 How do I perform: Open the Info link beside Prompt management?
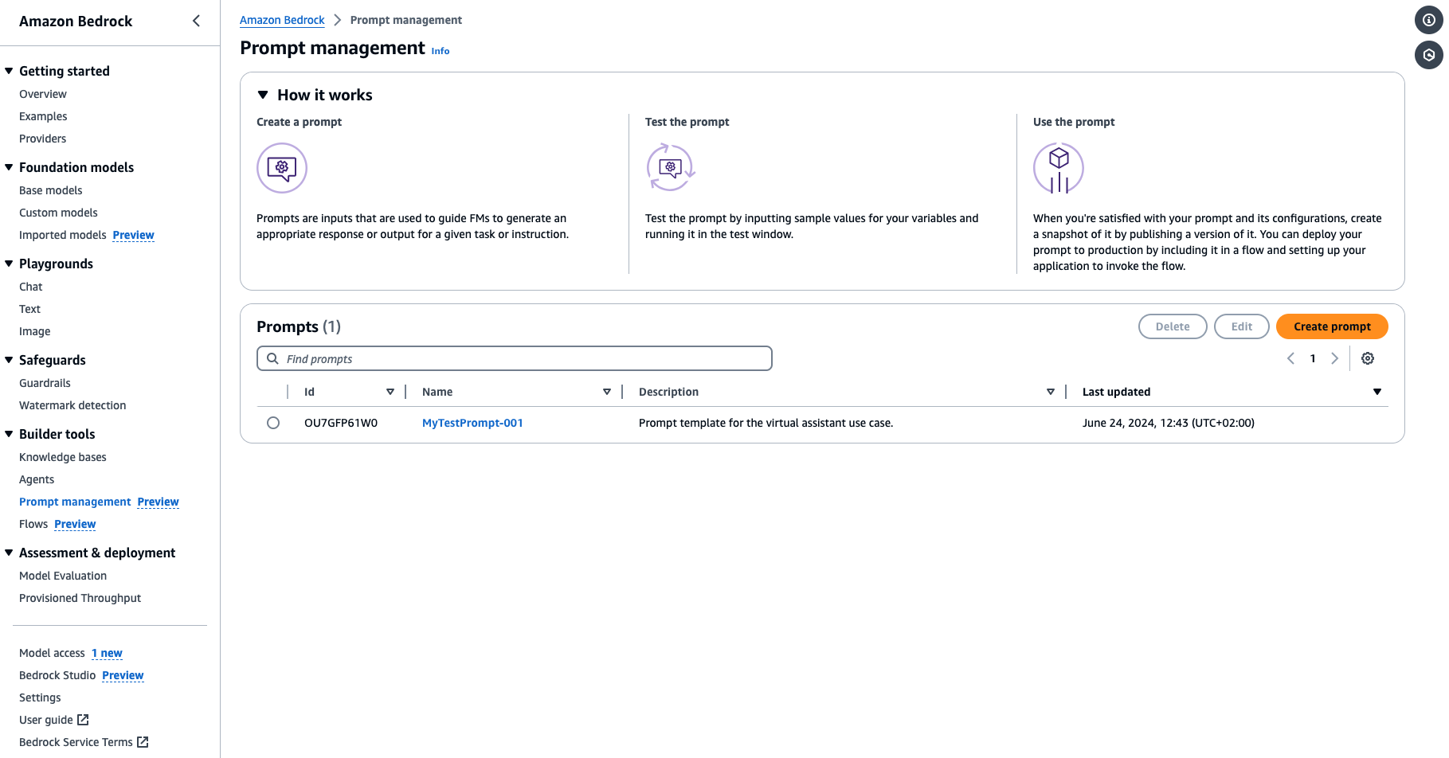coord(441,51)
